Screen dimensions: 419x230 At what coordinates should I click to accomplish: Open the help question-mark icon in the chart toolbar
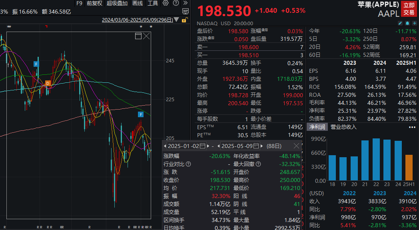coord(176,3)
